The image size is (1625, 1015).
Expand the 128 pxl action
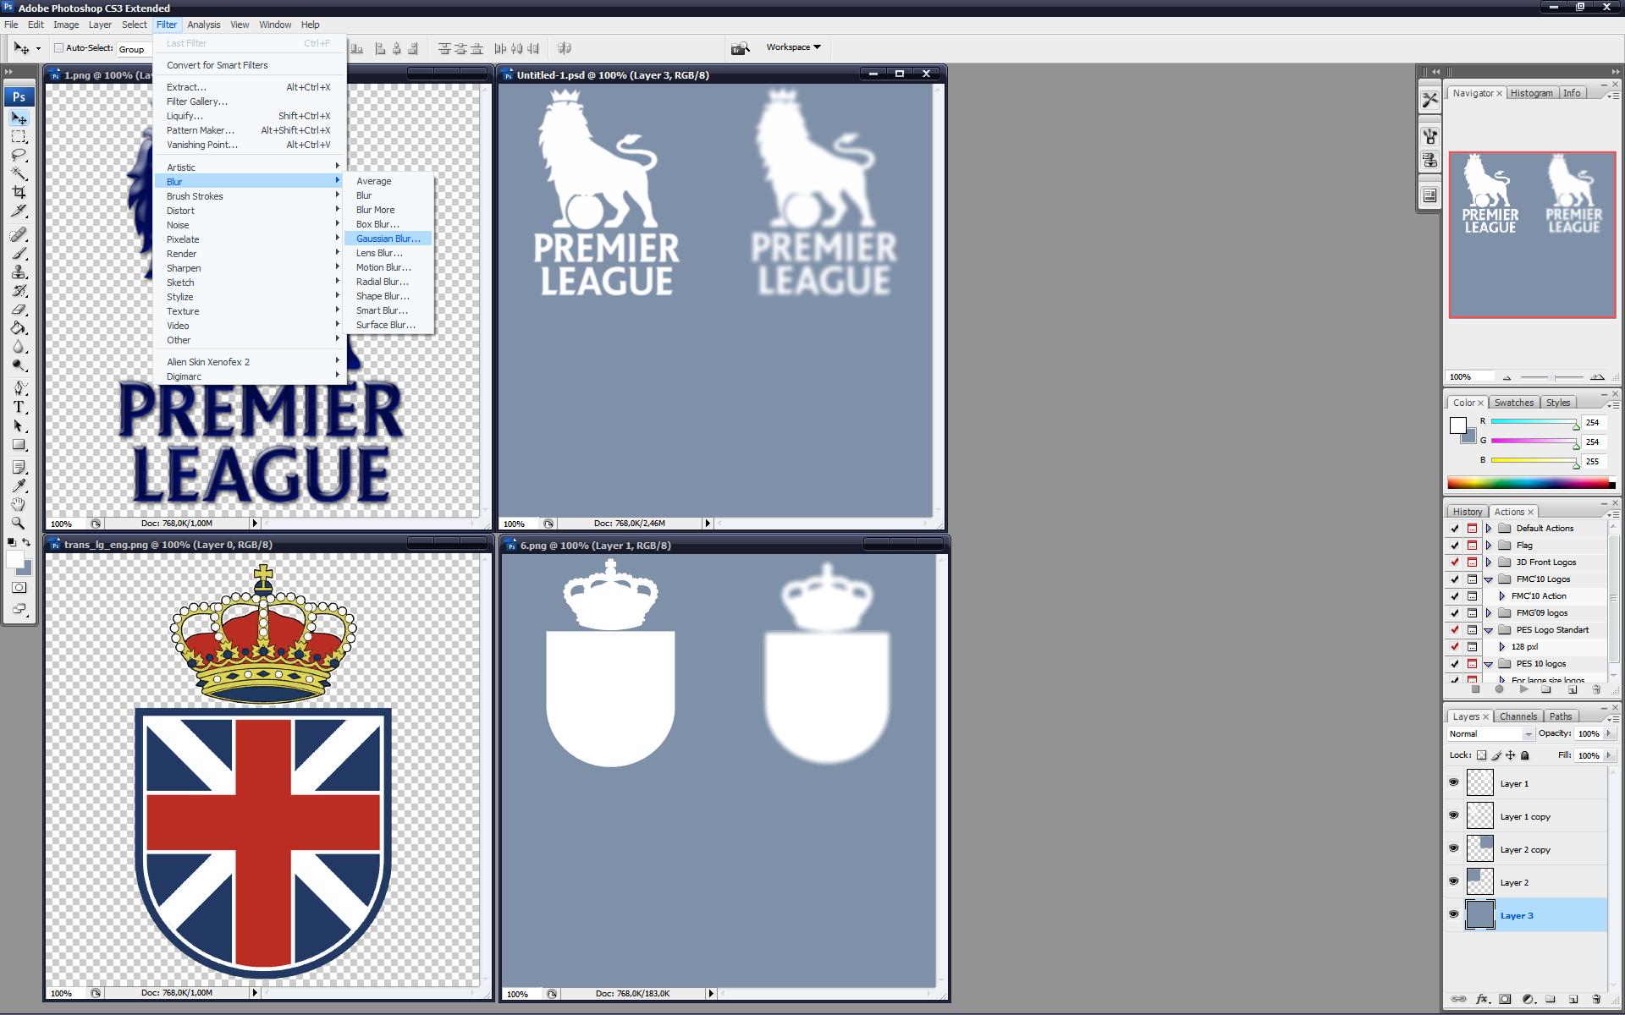coord(1502,647)
